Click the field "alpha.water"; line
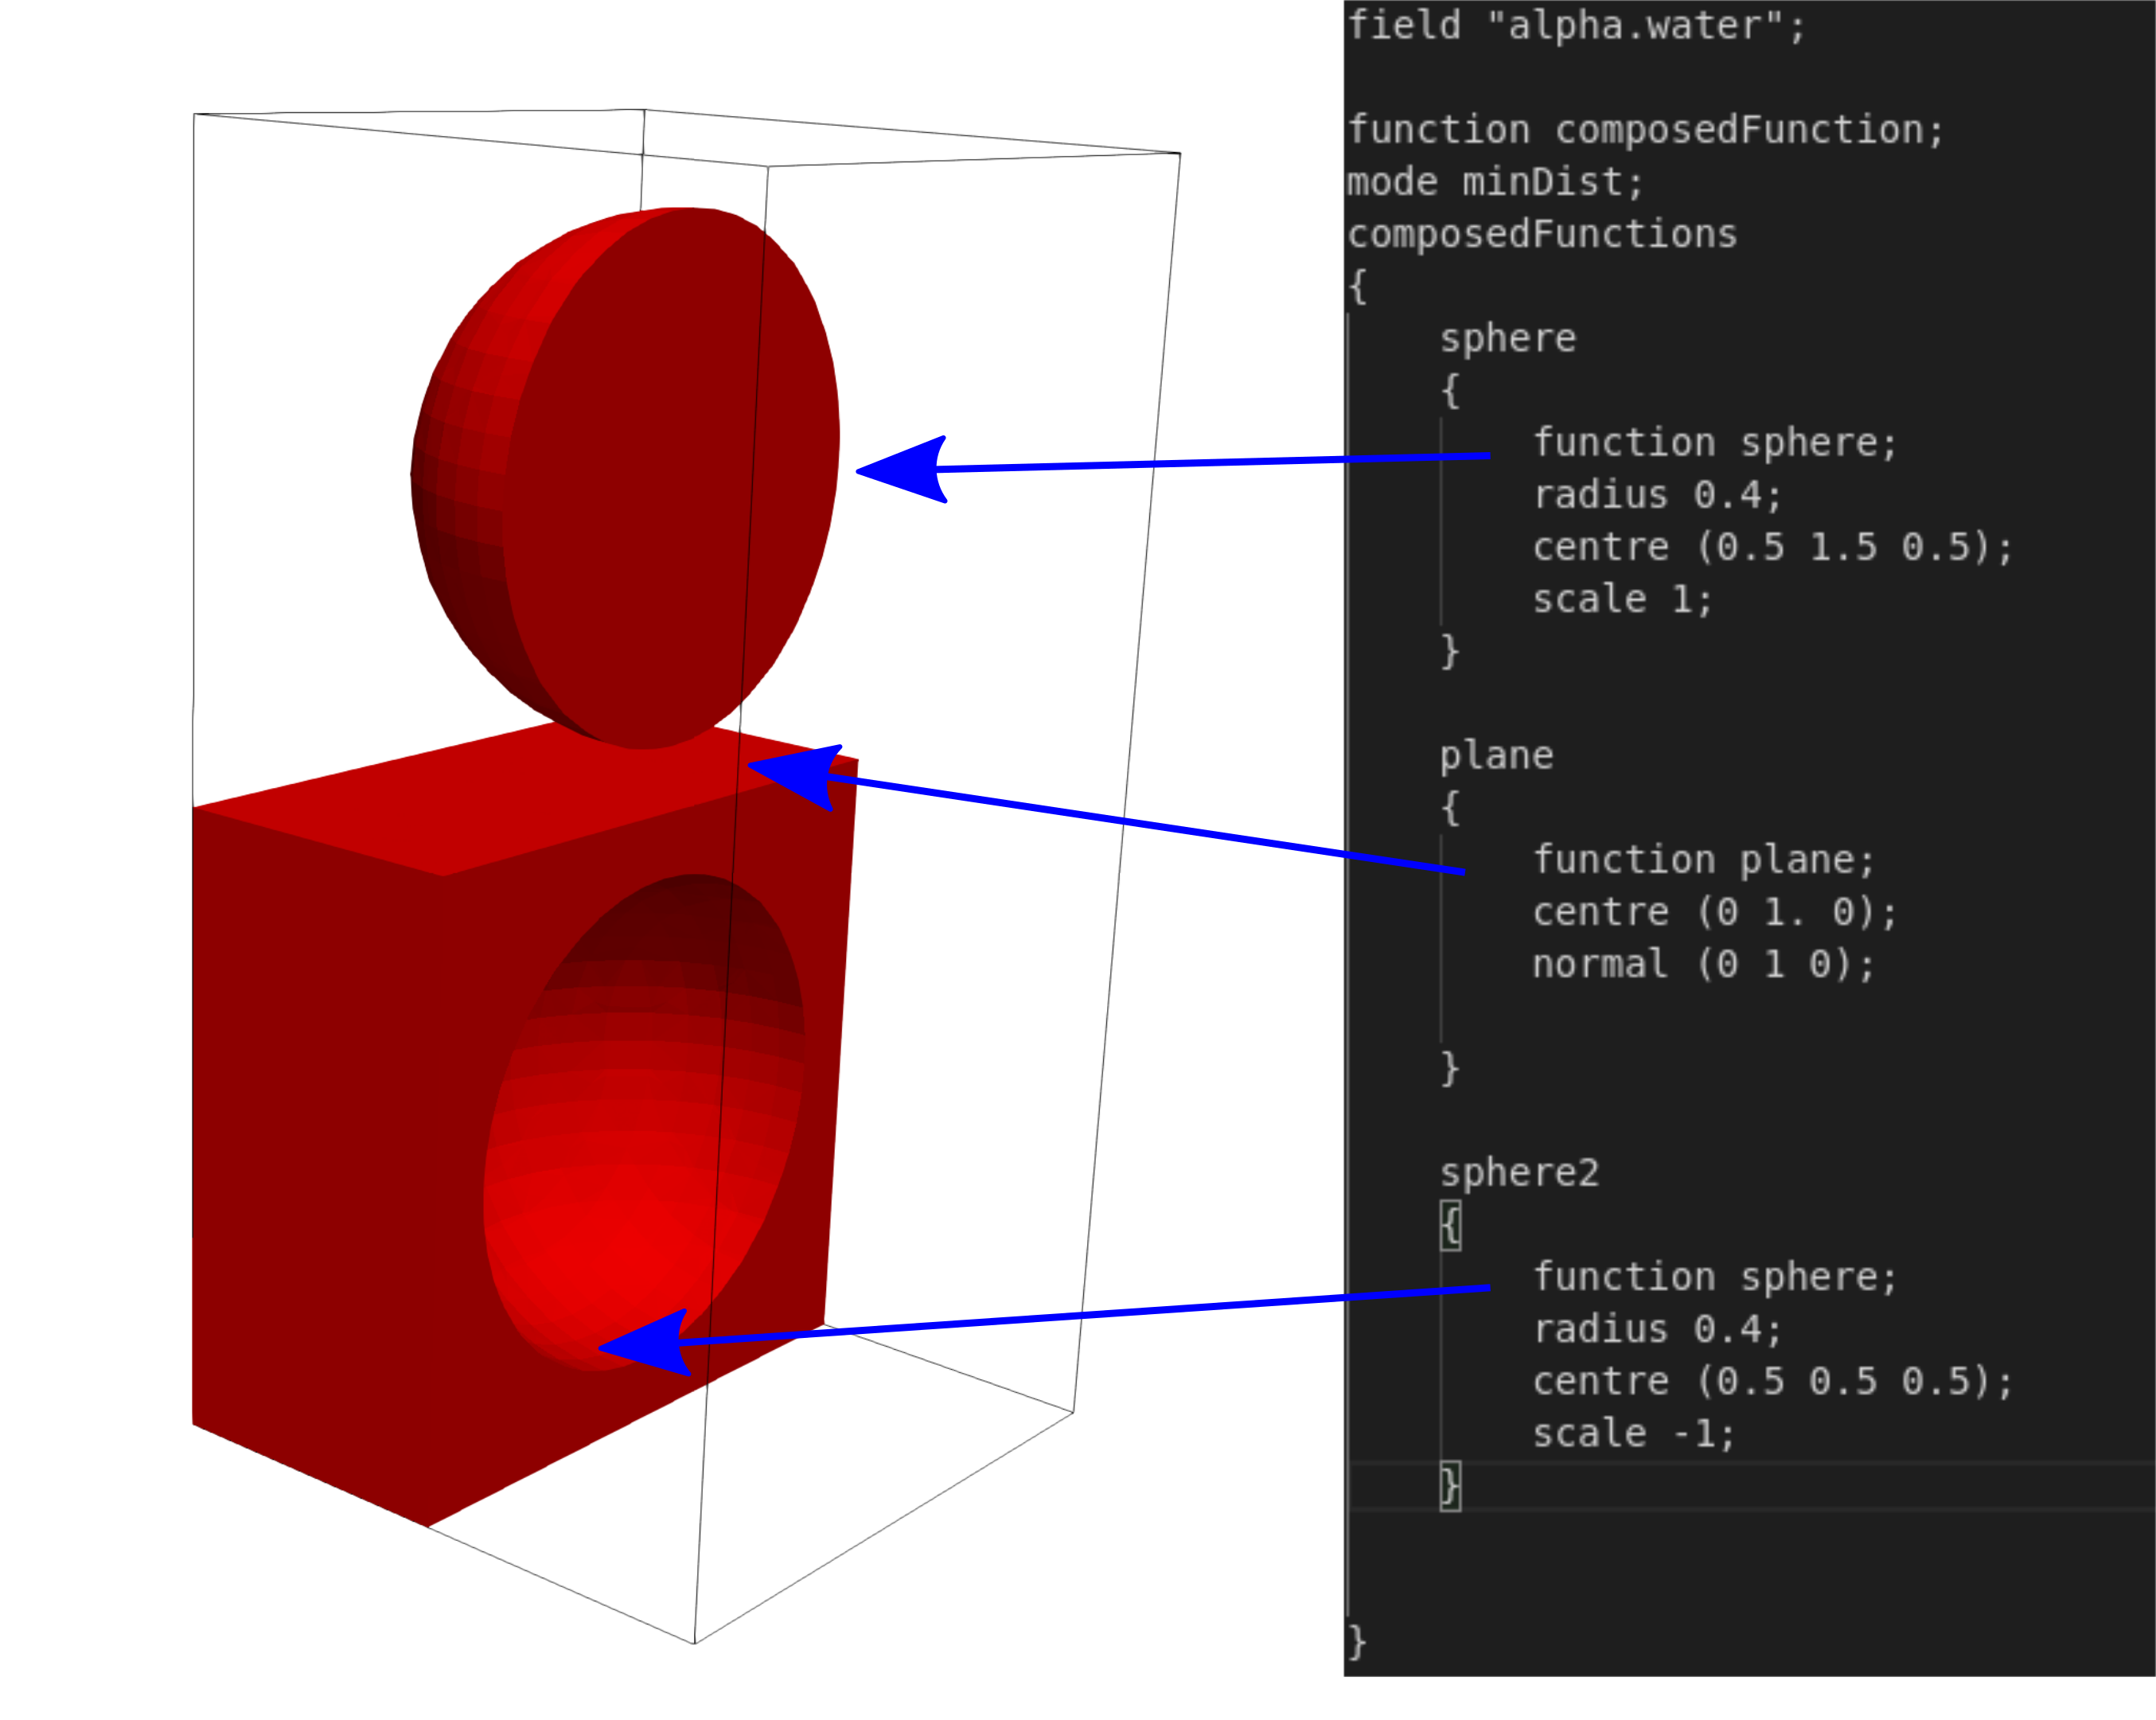The height and width of the screenshot is (1720, 2156). 1576,26
